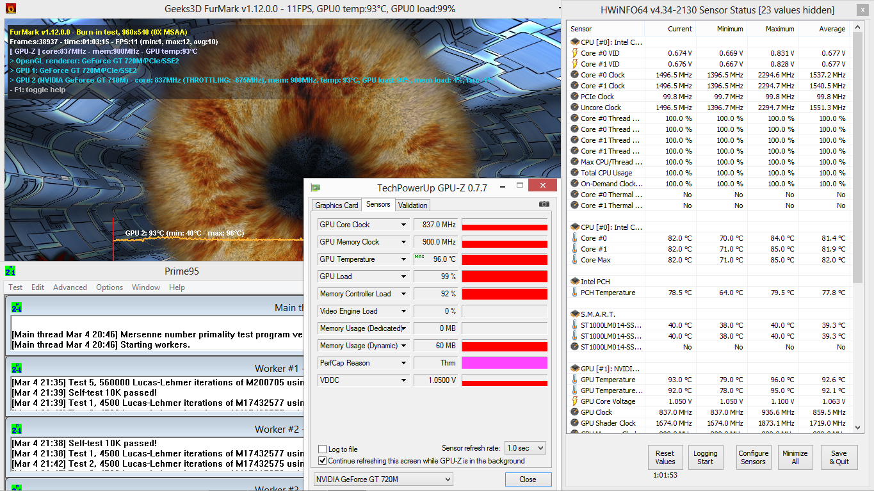Open the Prime95 Edit menu

pos(38,287)
